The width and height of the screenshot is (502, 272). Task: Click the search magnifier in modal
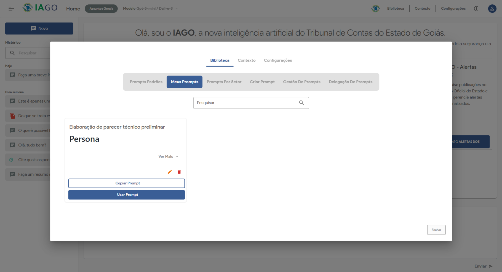[x=301, y=103]
